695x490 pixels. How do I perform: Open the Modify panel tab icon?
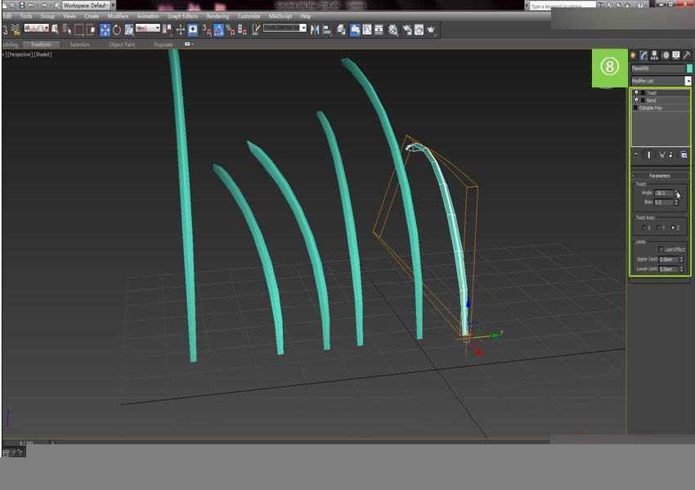[643, 56]
